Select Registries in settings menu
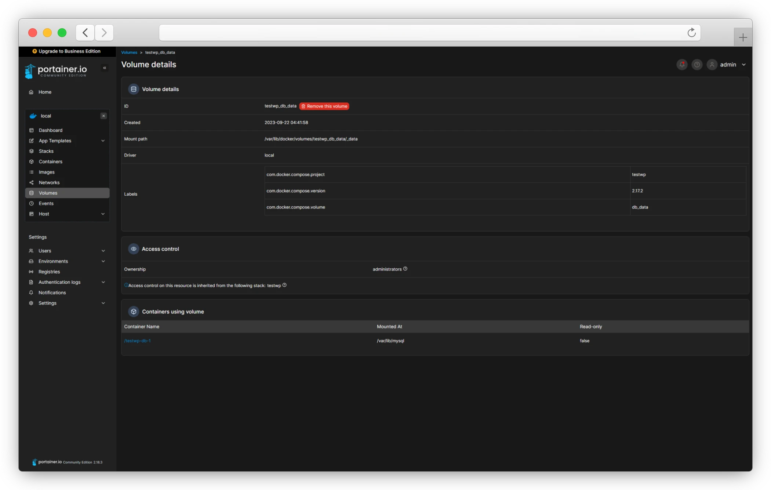The width and height of the screenshot is (771, 490). 49,272
